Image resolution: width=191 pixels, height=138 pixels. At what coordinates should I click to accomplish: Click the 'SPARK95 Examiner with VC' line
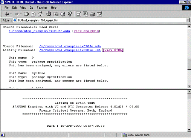click(76, 107)
